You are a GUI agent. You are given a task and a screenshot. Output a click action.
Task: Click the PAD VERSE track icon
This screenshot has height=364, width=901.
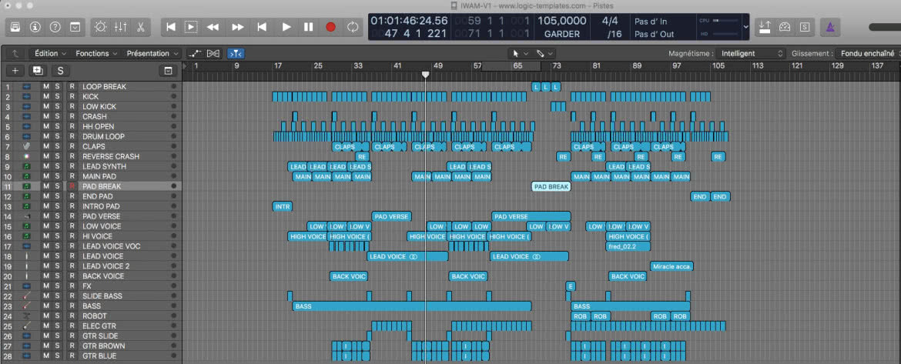pos(26,216)
